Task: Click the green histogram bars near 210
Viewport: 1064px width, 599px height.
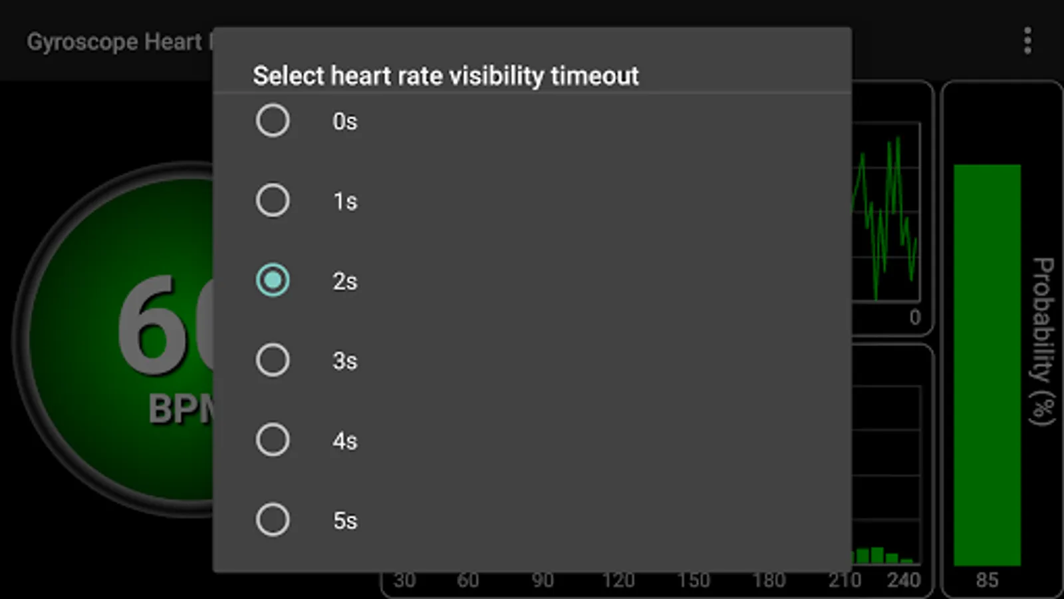Action: point(876,555)
